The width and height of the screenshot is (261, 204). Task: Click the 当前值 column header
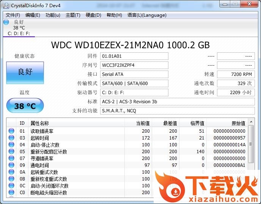coord(138,123)
